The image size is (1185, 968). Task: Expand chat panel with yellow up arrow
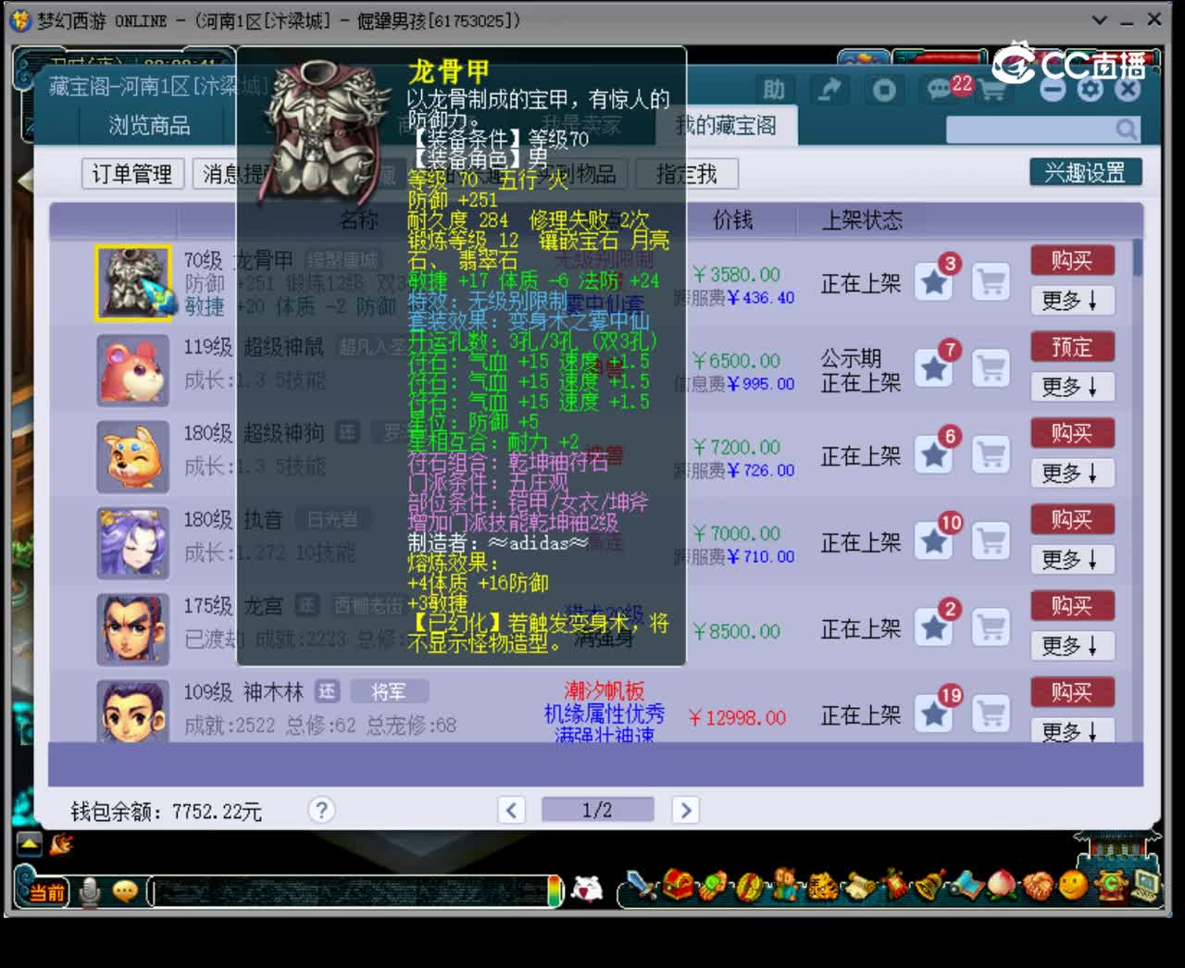pos(30,843)
